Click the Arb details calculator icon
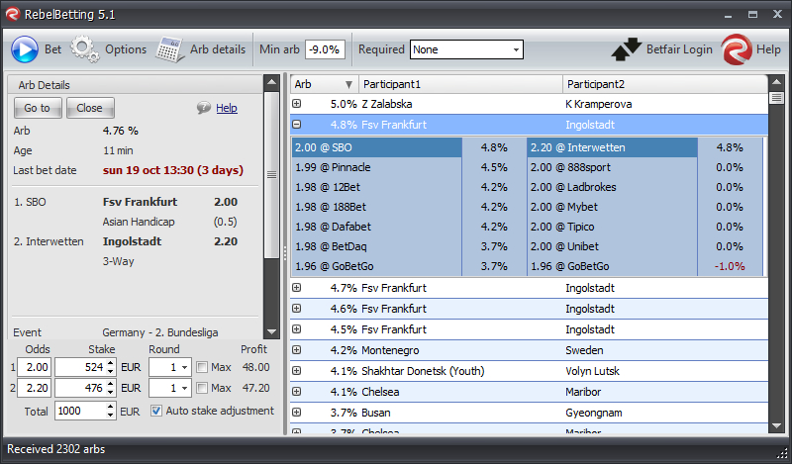Screen dimensions: 792x464 169,49
